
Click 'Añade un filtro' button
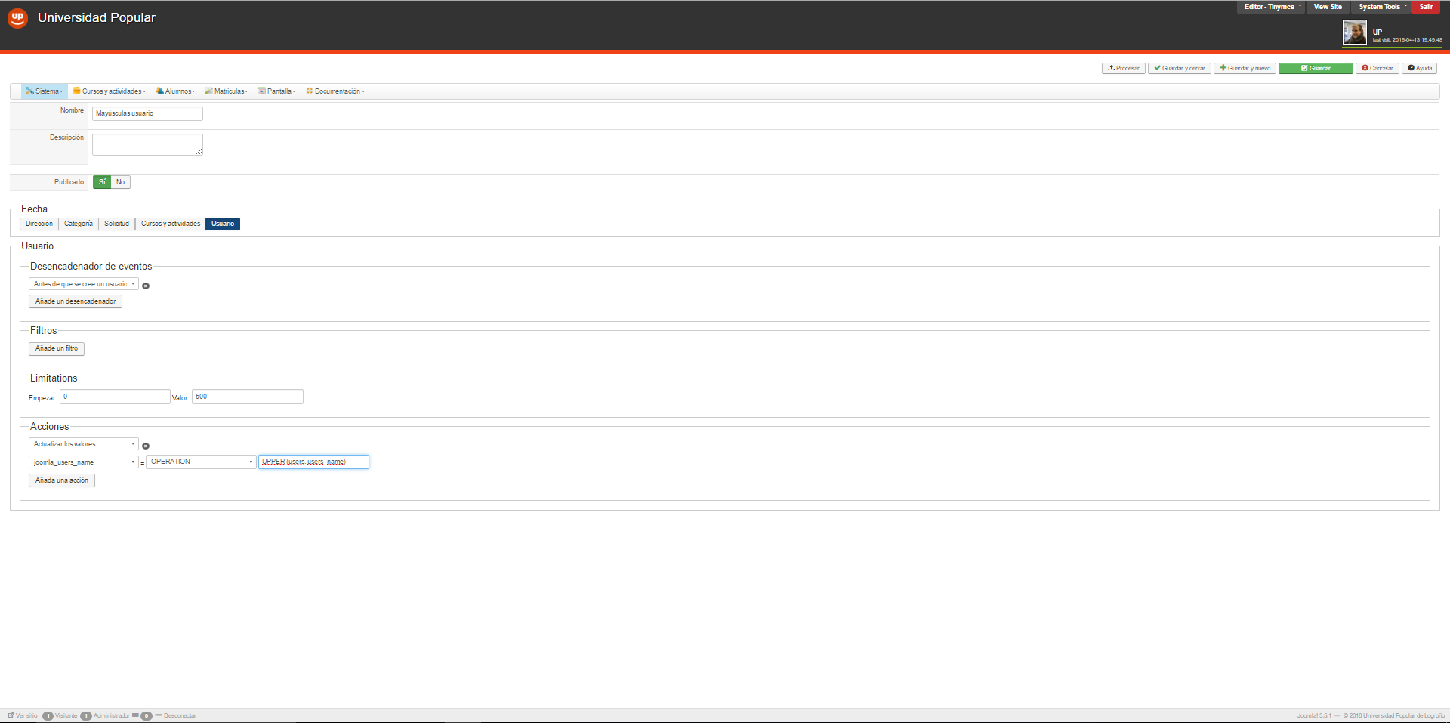(57, 348)
